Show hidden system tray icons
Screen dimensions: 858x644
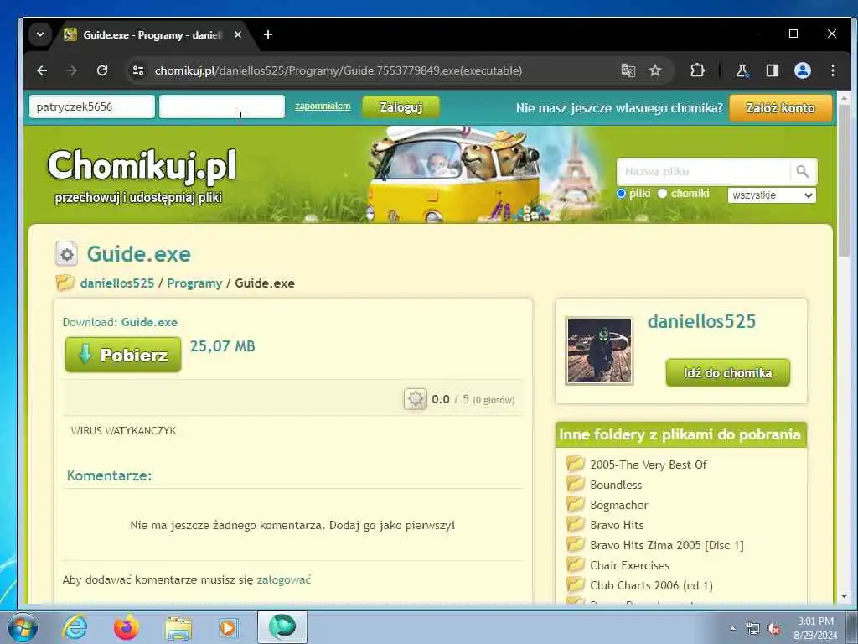pyautogui.click(x=732, y=629)
